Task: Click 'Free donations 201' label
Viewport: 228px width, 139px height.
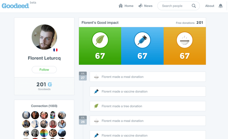Action: 189,23
